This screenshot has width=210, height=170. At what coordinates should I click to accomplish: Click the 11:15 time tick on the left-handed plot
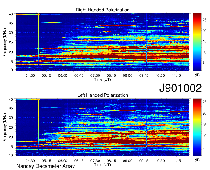click(x=176, y=161)
